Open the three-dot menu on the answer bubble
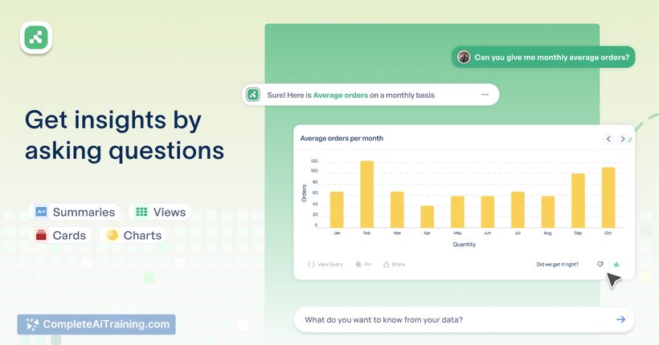The image size is (659, 345). pyautogui.click(x=485, y=95)
